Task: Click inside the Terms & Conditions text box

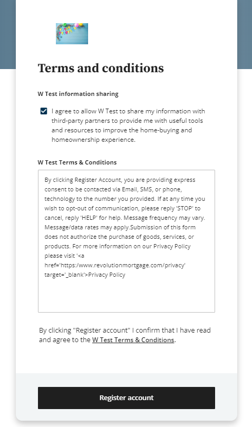Action: (127, 241)
